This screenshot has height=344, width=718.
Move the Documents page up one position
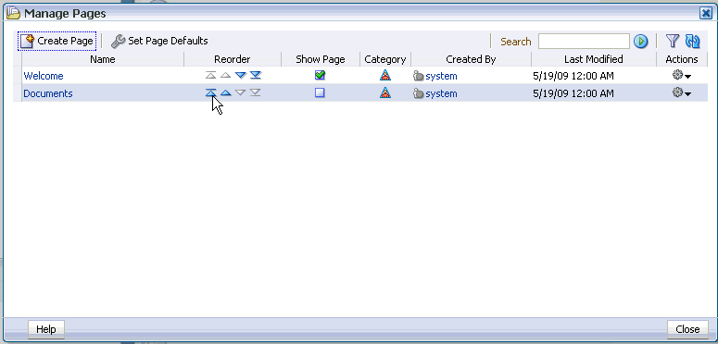coord(226,92)
